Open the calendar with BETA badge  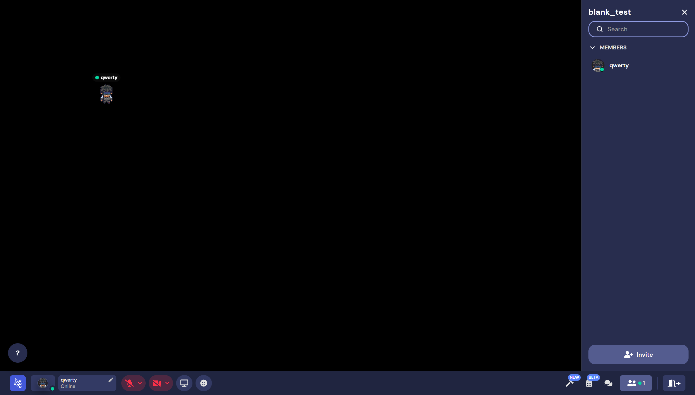coord(589,383)
